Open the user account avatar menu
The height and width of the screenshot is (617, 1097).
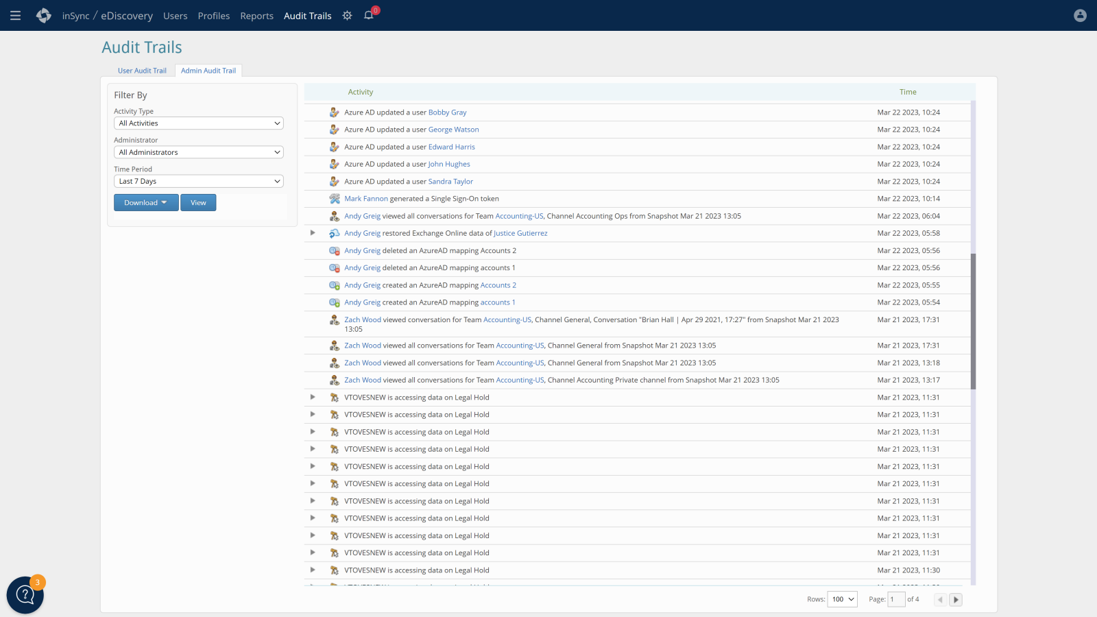pyautogui.click(x=1080, y=15)
